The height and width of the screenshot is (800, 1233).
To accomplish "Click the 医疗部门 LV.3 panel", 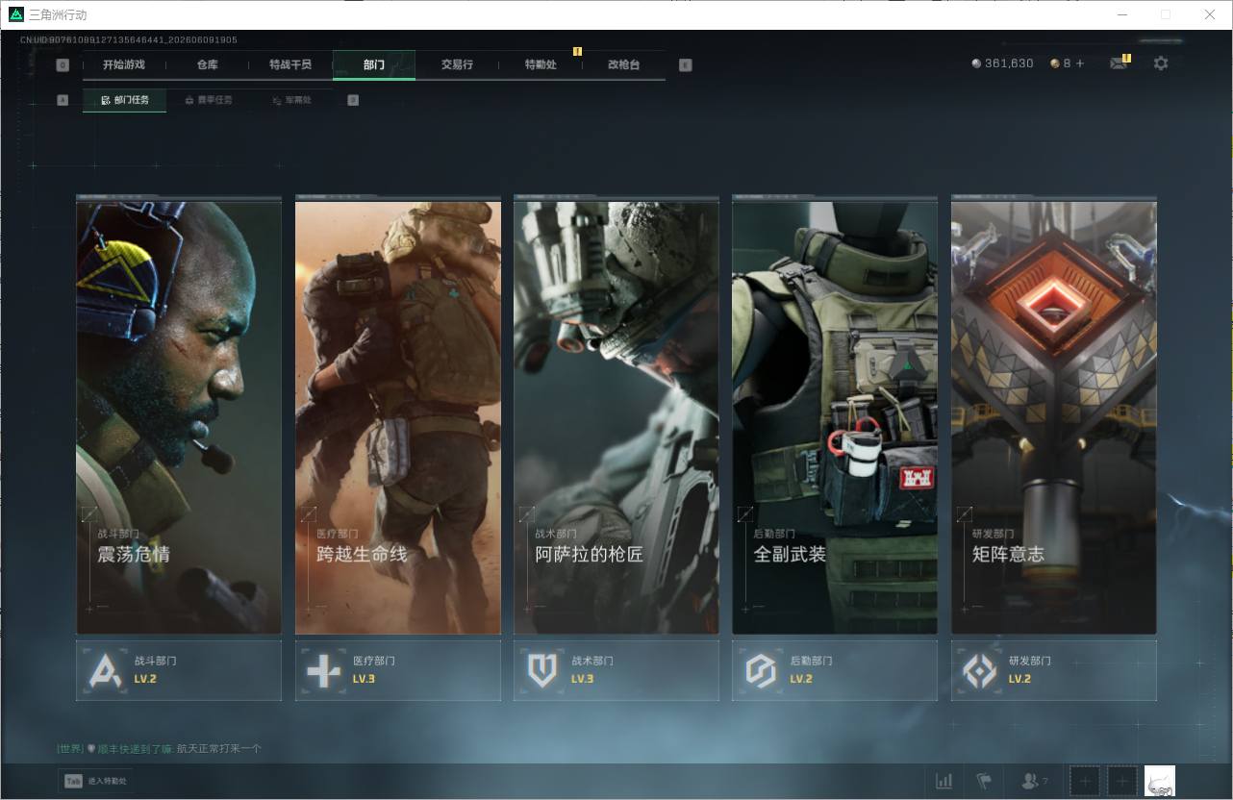I will click(x=398, y=670).
